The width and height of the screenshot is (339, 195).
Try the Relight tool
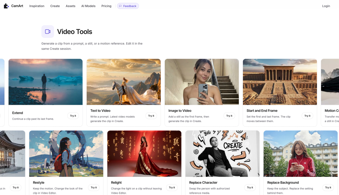pyautogui.click(x=172, y=187)
